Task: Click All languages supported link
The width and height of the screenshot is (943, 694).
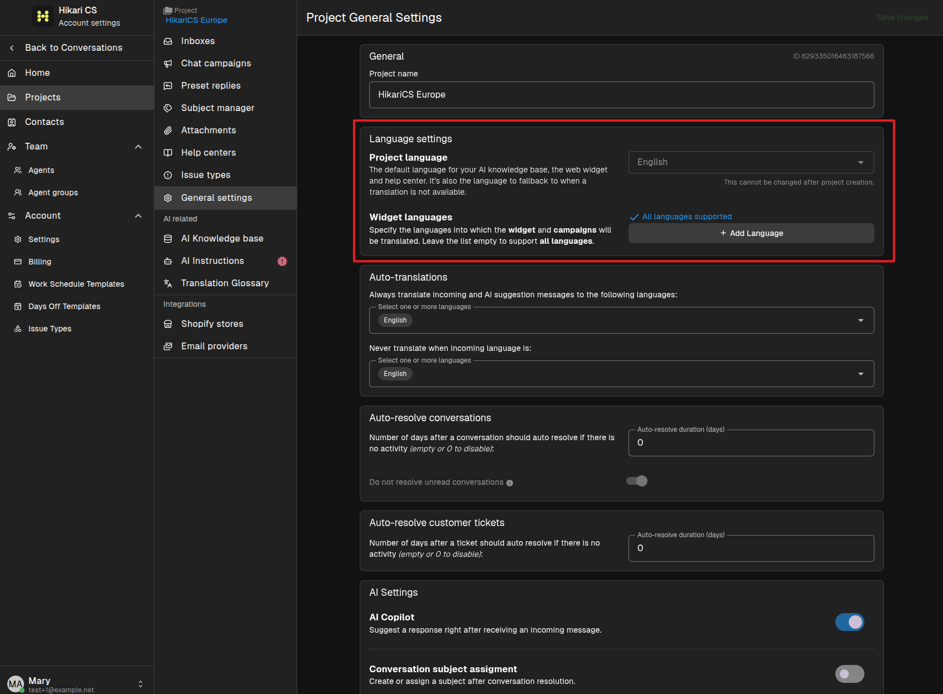Action: [x=686, y=216]
